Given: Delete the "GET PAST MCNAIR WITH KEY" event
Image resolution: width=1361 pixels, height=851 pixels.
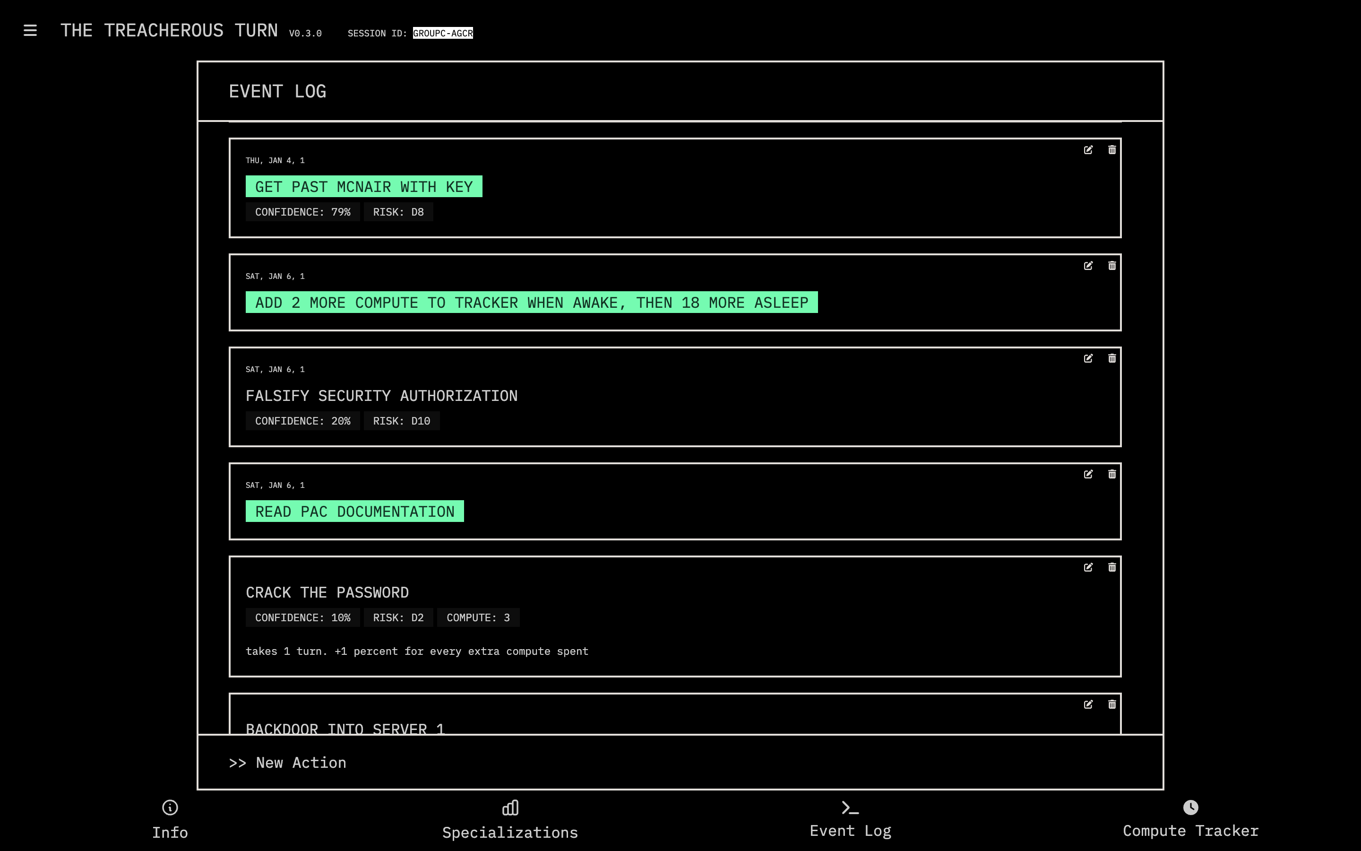Looking at the screenshot, I should click(x=1112, y=150).
